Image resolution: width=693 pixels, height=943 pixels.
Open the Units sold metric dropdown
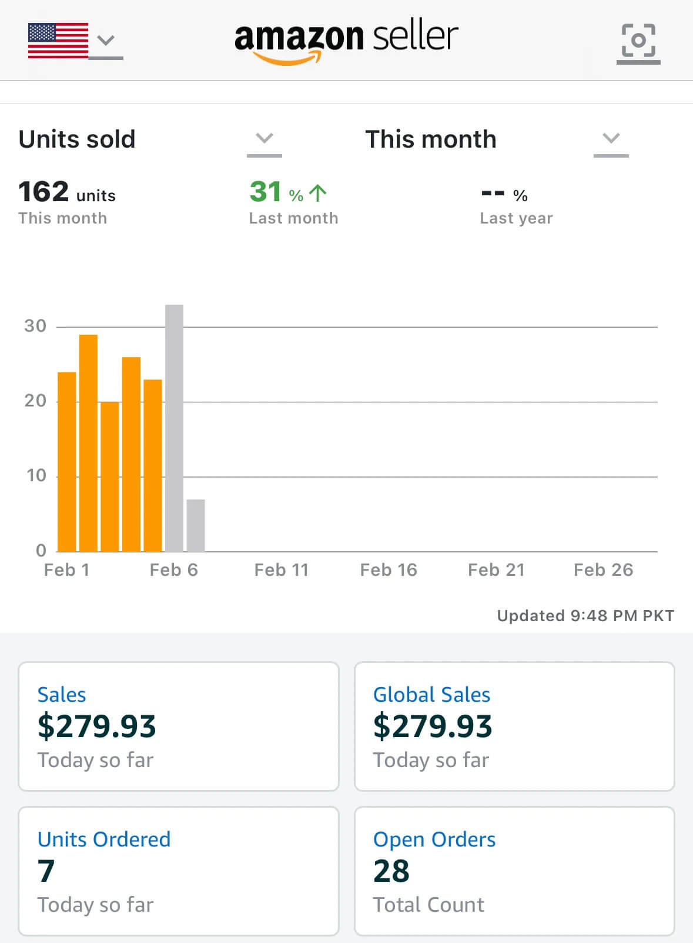[x=265, y=139]
